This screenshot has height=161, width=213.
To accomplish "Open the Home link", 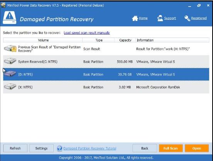I will point(143,18).
